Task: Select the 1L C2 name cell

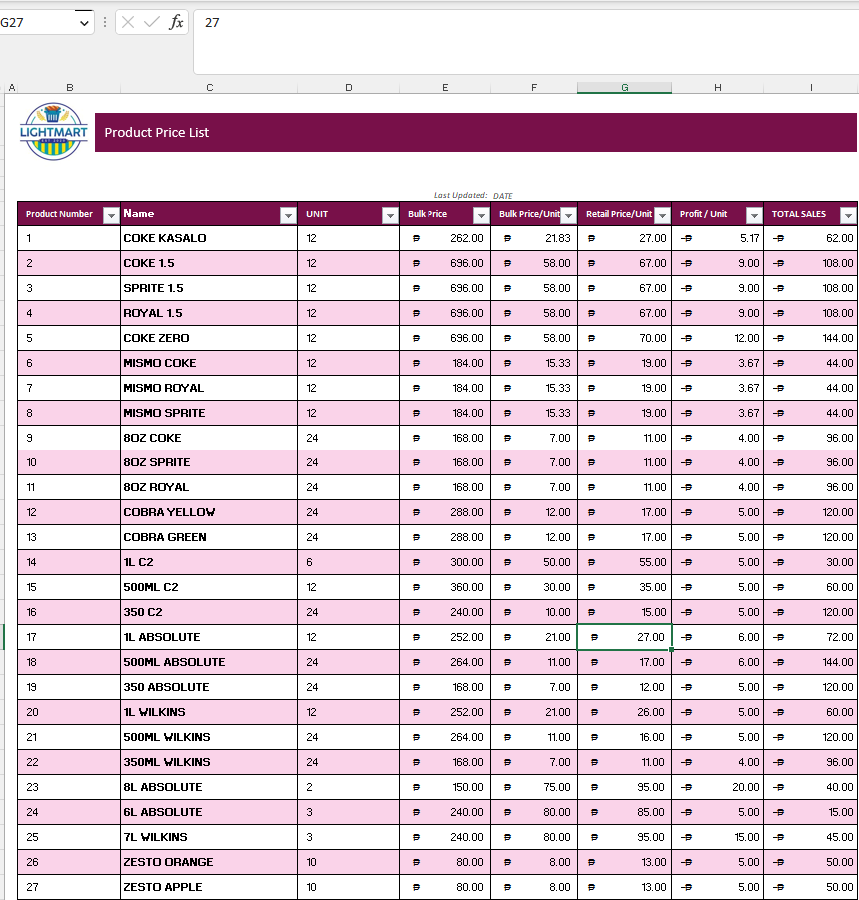Action: pos(209,562)
